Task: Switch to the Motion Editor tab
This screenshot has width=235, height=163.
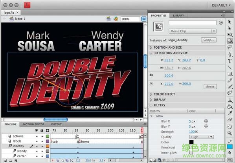Action: click(x=34, y=125)
